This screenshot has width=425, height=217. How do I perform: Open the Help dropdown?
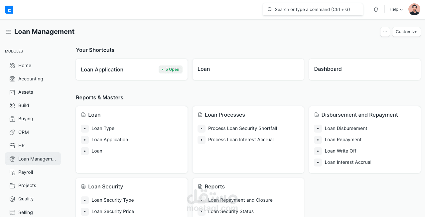tap(395, 9)
